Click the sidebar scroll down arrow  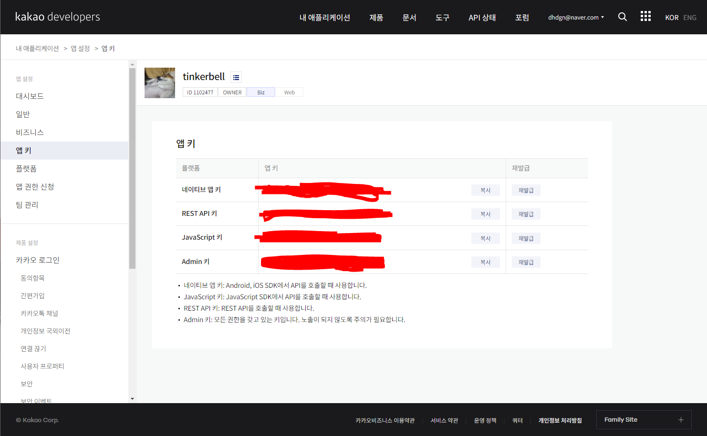tap(132, 399)
